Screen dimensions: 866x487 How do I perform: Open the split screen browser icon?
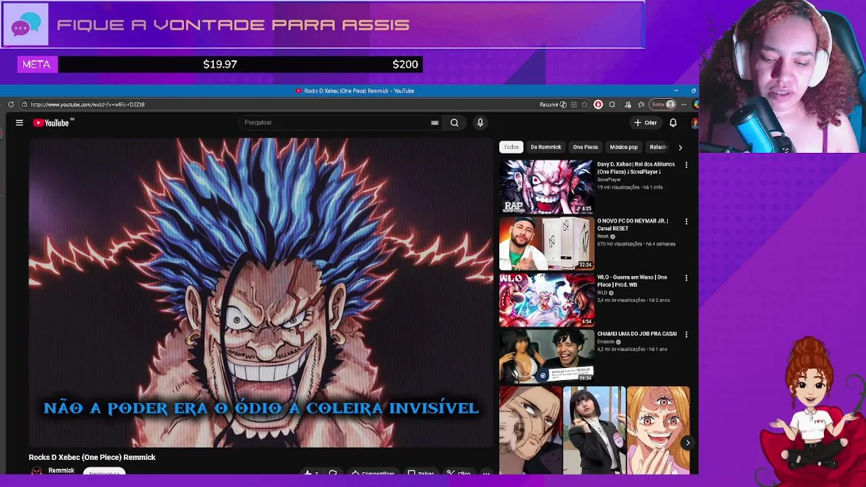tap(574, 104)
